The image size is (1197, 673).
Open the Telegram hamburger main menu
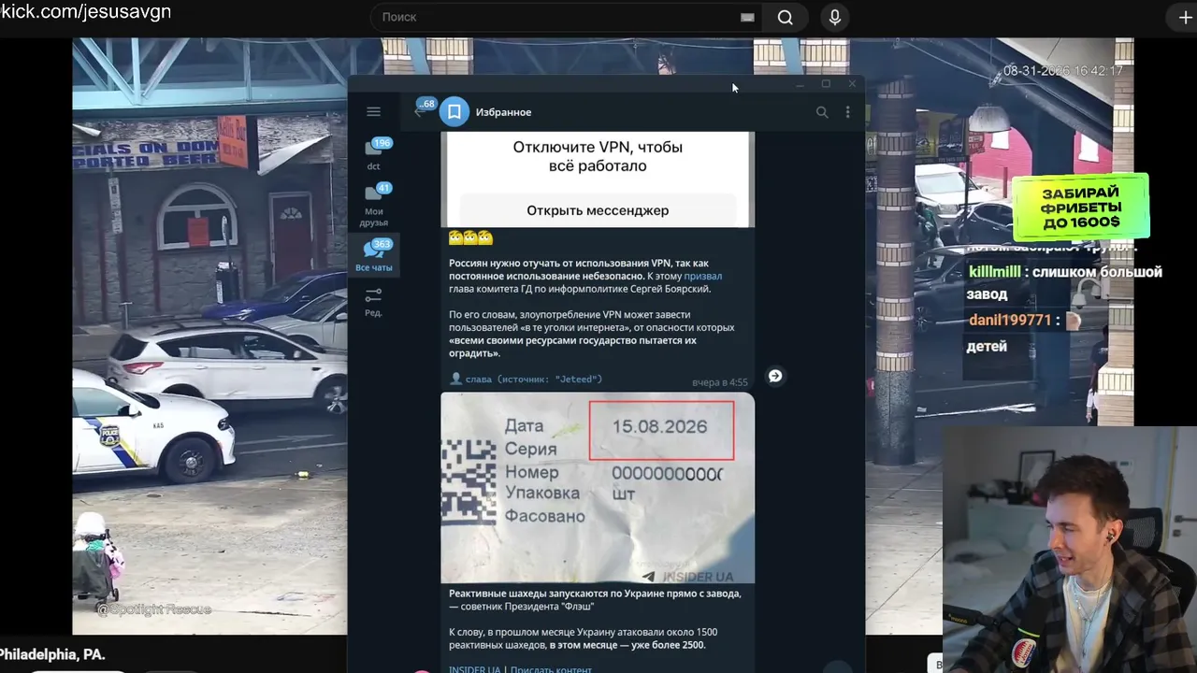pos(373,112)
